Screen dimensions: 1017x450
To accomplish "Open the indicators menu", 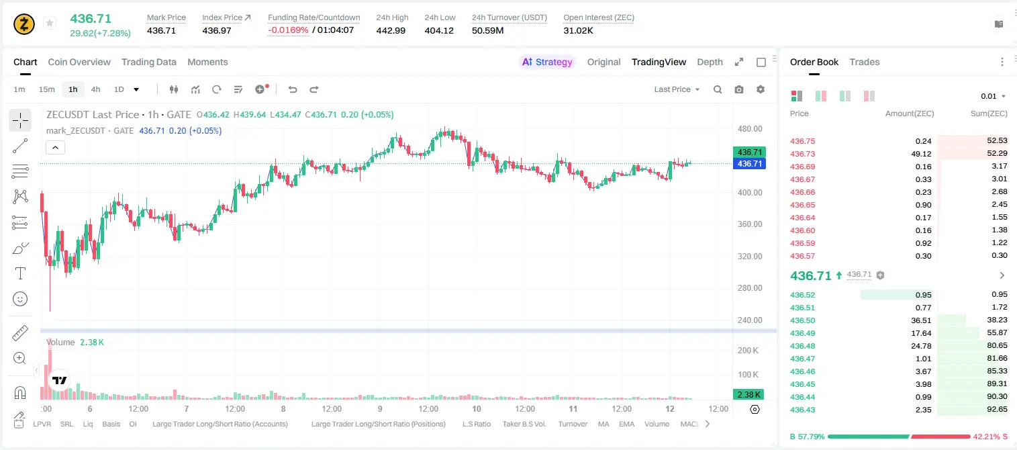I will [x=195, y=89].
